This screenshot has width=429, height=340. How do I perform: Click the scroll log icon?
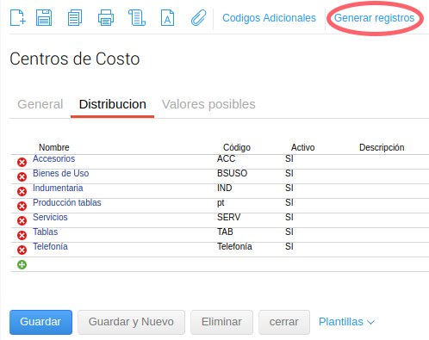tap(137, 18)
